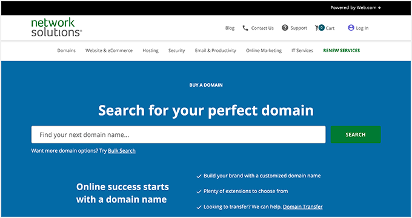Open the Website & eCommerce menu
The width and height of the screenshot is (412, 218).
point(109,50)
